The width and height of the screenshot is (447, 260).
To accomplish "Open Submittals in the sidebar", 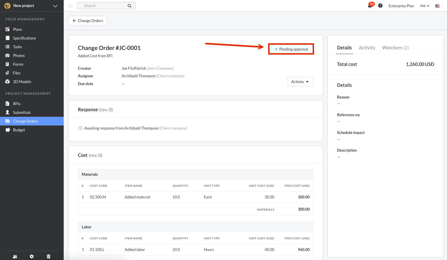I will [22, 112].
